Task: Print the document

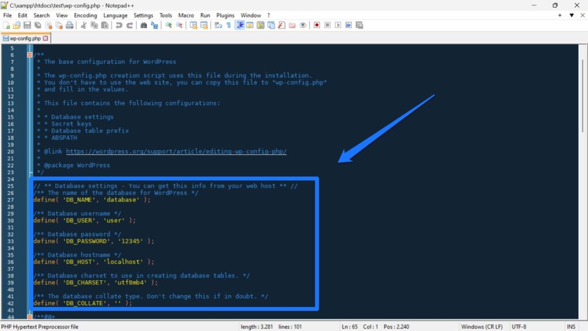Action: coord(69,25)
